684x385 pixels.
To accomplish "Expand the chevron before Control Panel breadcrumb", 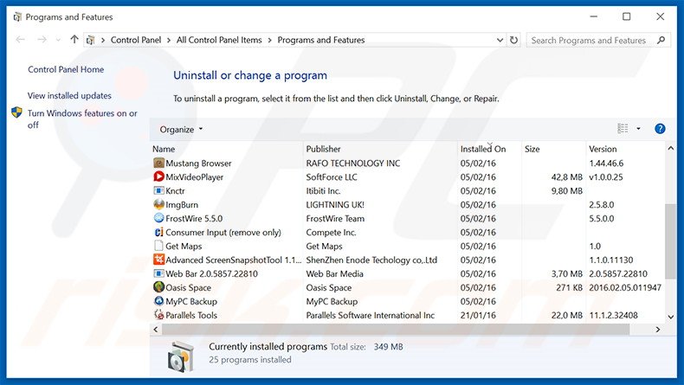I will (x=103, y=40).
